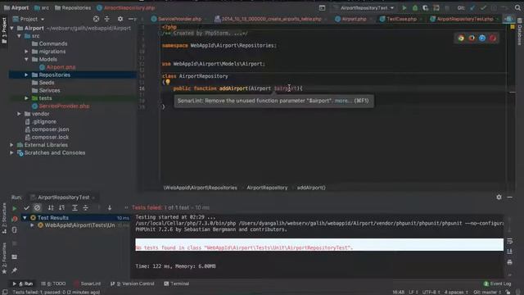
Task: Open the Version Control tool window tab
Action: 133,284
